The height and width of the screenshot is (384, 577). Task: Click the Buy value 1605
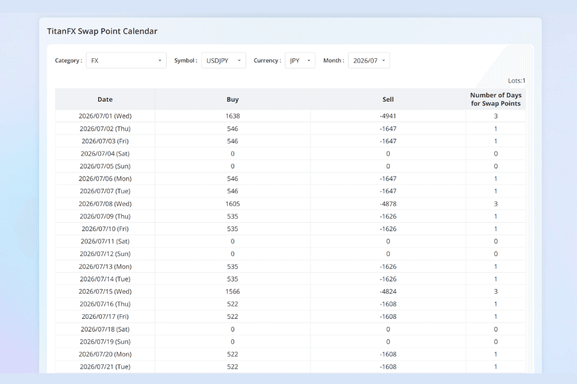[x=233, y=204]
